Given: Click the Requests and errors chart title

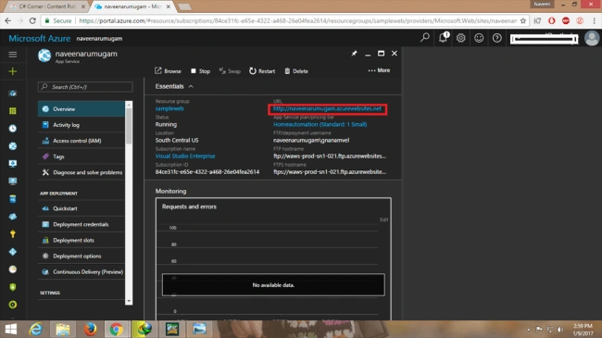Looking at the screenshot, I should [189, 207].
